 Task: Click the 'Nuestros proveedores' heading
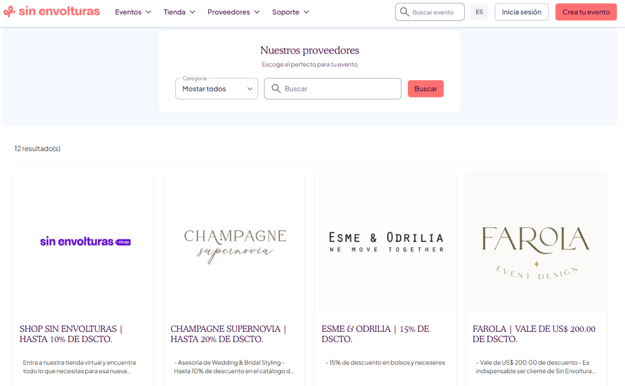coord(310,50)
